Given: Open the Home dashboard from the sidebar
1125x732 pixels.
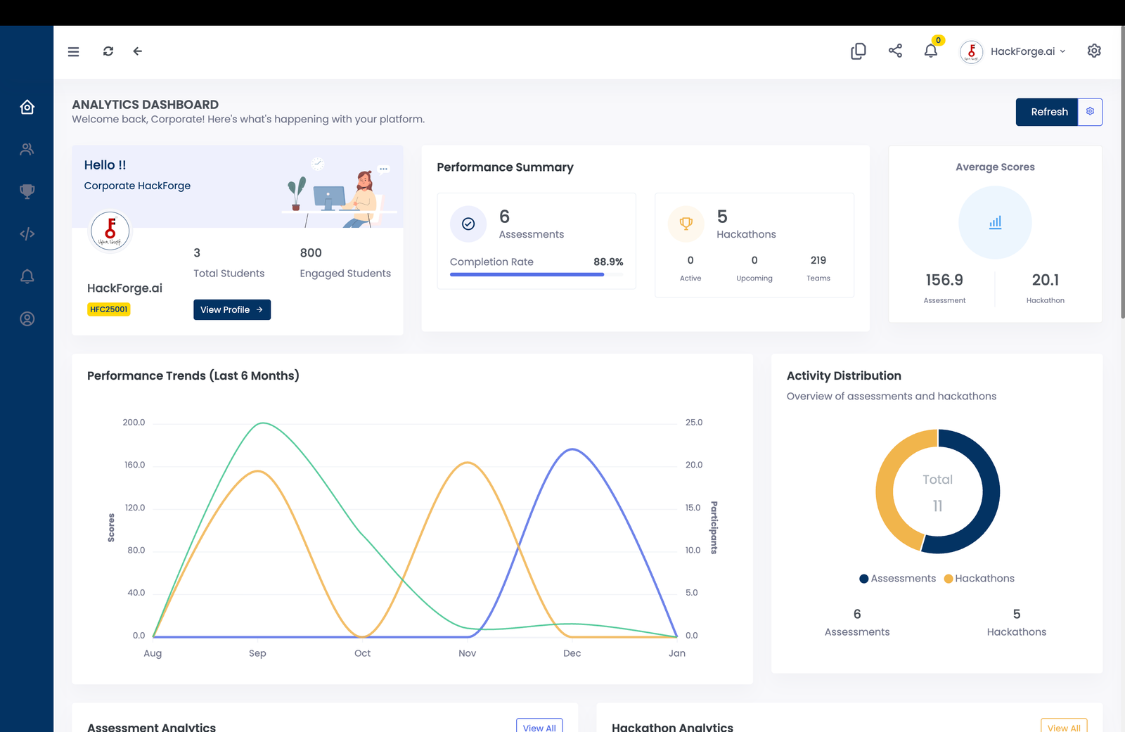Looking at the screenshot, I should (x=27, y=107).
